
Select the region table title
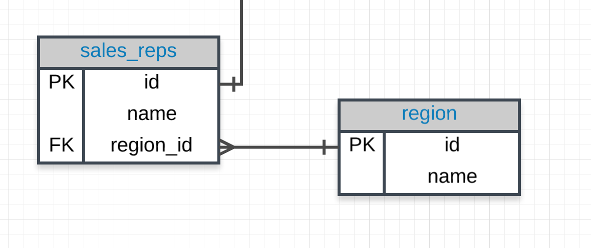point(429,113)
